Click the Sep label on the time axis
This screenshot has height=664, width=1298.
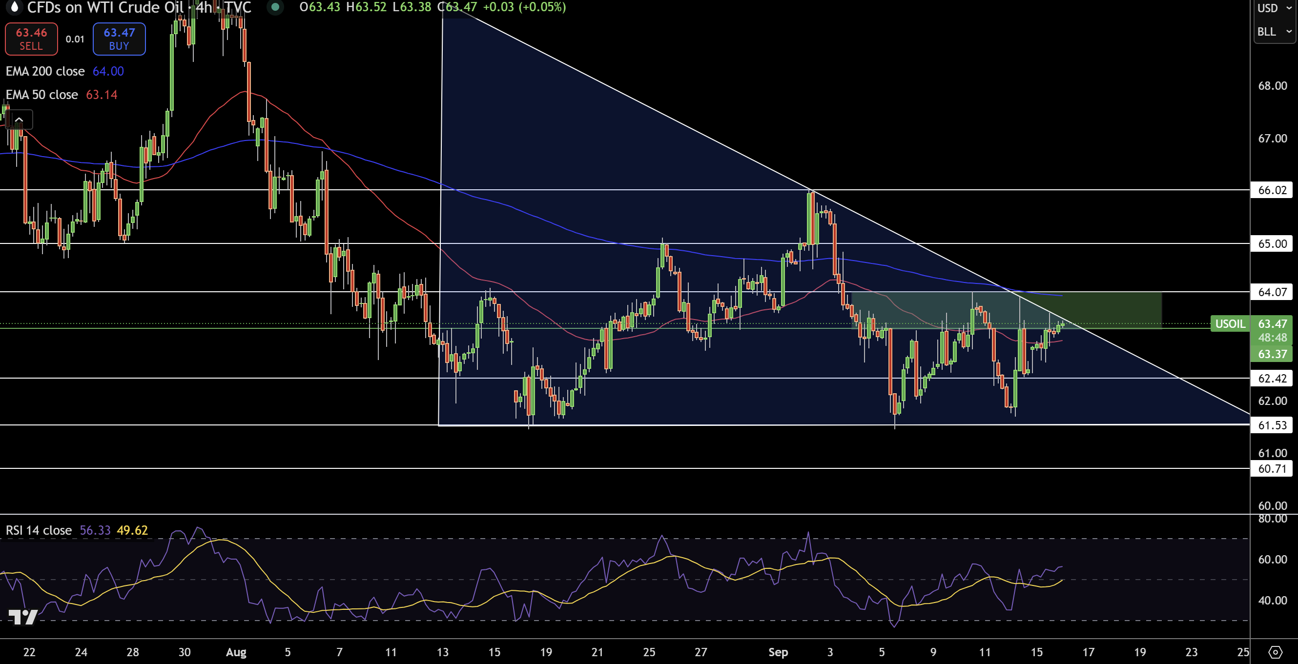point(779,651)
